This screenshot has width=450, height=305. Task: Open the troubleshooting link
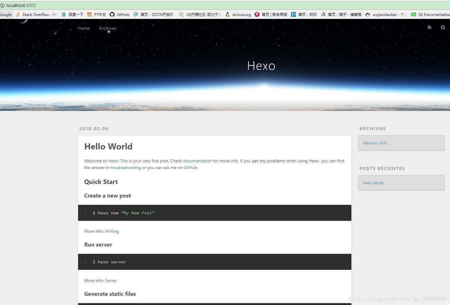coord(126,168)
